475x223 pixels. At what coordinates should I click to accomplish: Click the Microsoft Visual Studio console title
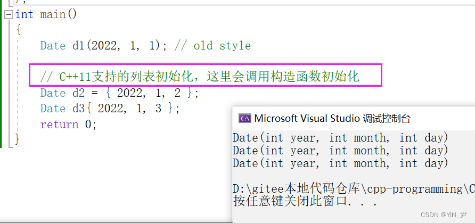[x=332, y=118]
